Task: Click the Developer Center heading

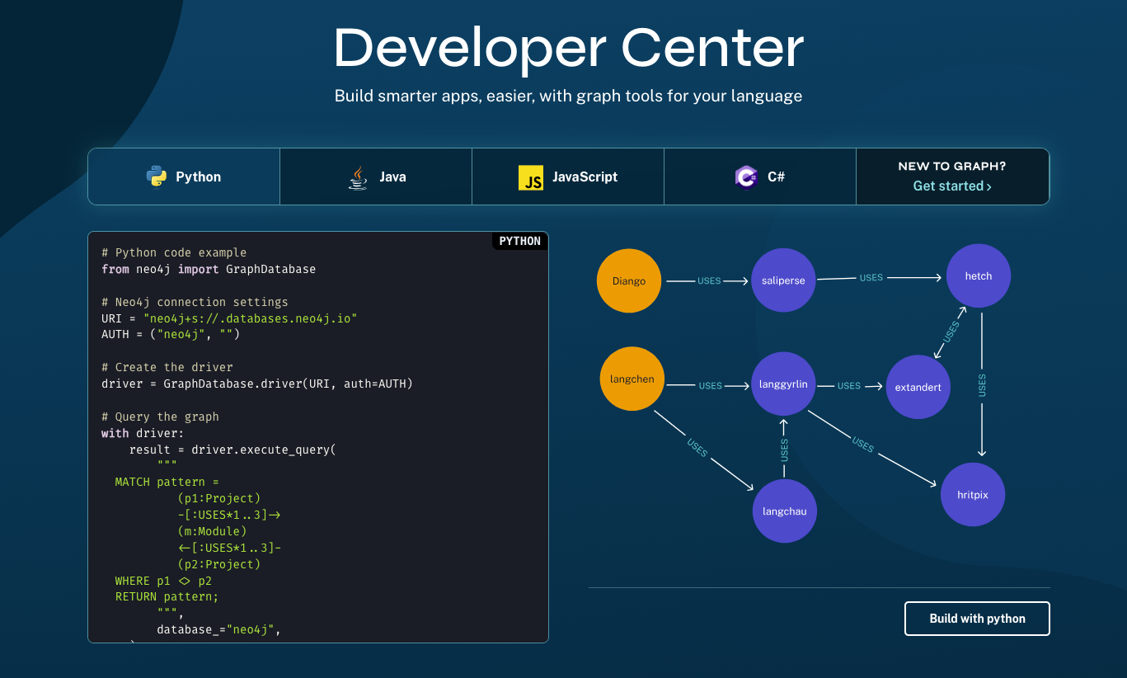Action: pyautogui.click(x=568, y=48)
